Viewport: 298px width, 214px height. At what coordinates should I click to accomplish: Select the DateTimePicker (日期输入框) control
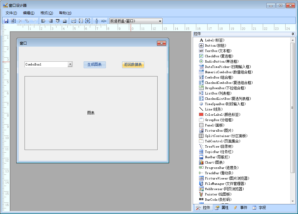click(x=225, y=67)
